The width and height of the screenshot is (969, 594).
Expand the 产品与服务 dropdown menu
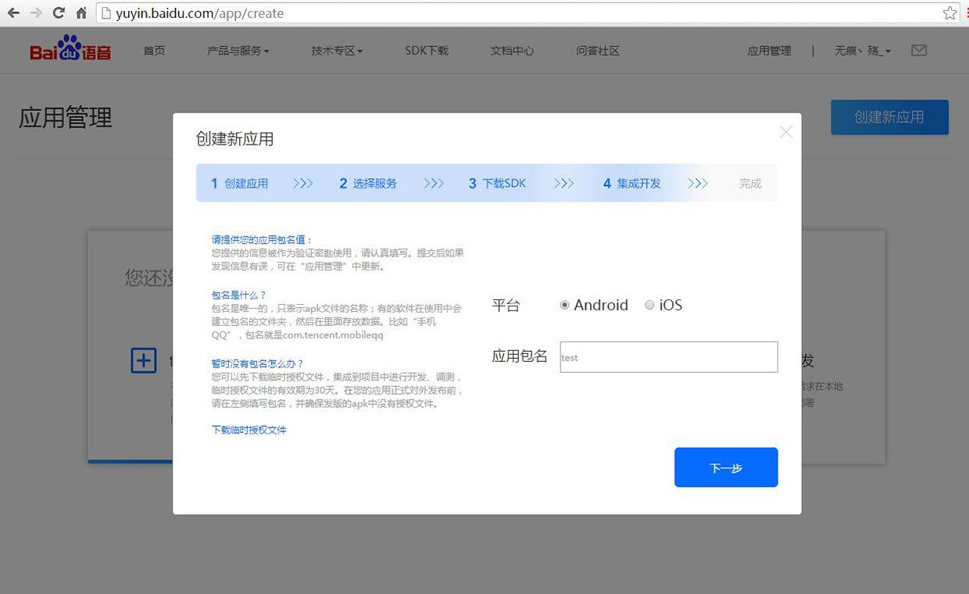click(x=238, y=51)
